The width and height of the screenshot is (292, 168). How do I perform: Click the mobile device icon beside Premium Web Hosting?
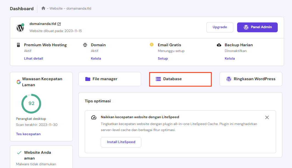coord(18,45)
